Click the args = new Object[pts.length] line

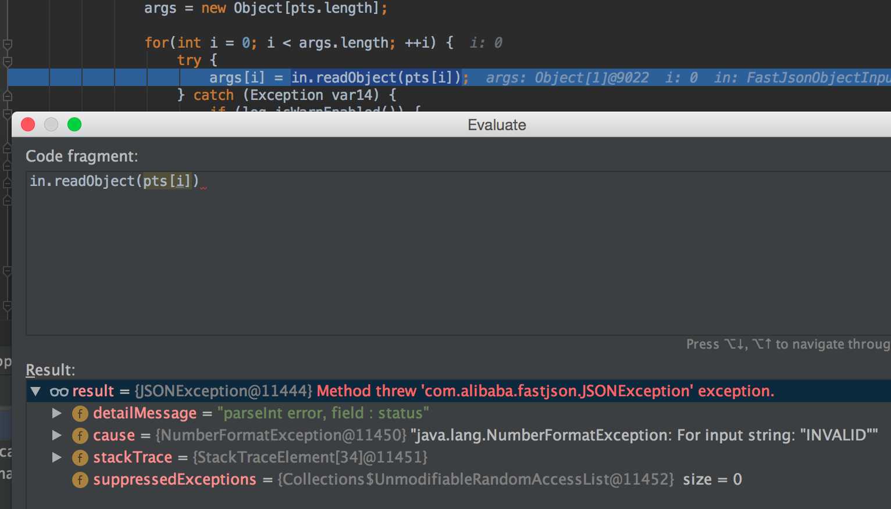[x=266, y=8]
